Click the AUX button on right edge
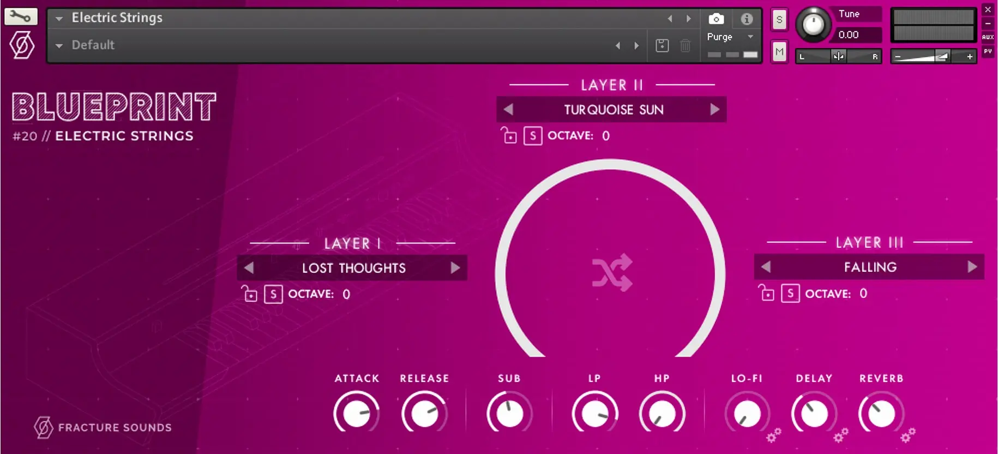Image resolution: width=998 pixels, height=454 pixels. (x=988, y=37)
